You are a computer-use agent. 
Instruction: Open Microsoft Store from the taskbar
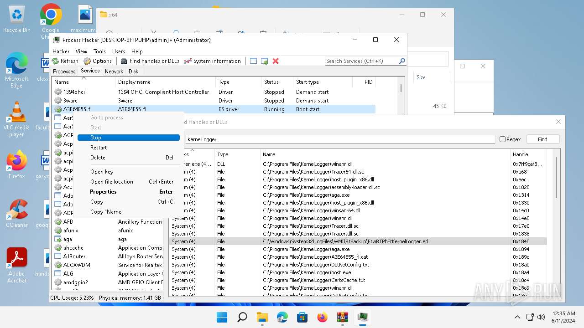click(302, 317)
